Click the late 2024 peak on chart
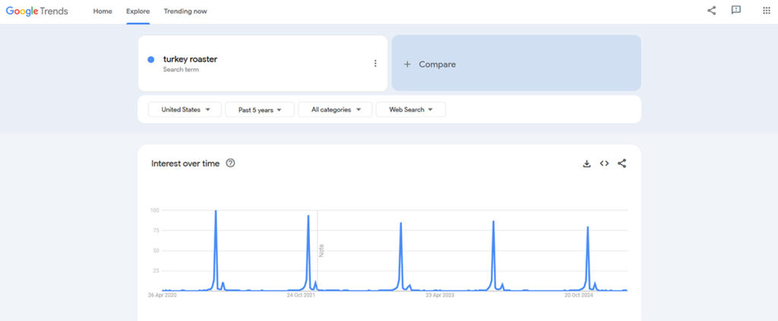 587,228
